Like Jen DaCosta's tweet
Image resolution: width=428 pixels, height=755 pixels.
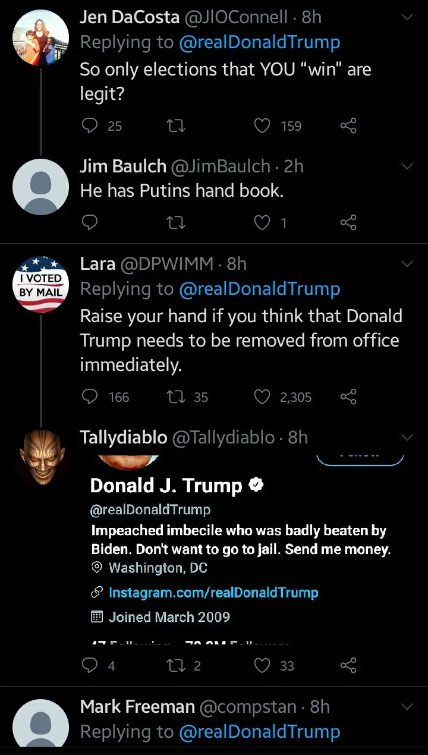(x=262, y=125)
